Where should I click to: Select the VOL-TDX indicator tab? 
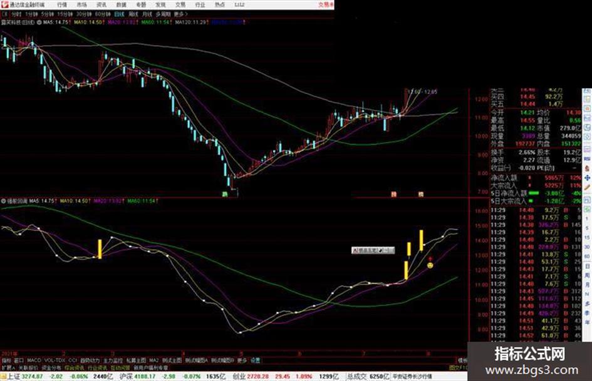pyautogui.click(x=55, y=360)
